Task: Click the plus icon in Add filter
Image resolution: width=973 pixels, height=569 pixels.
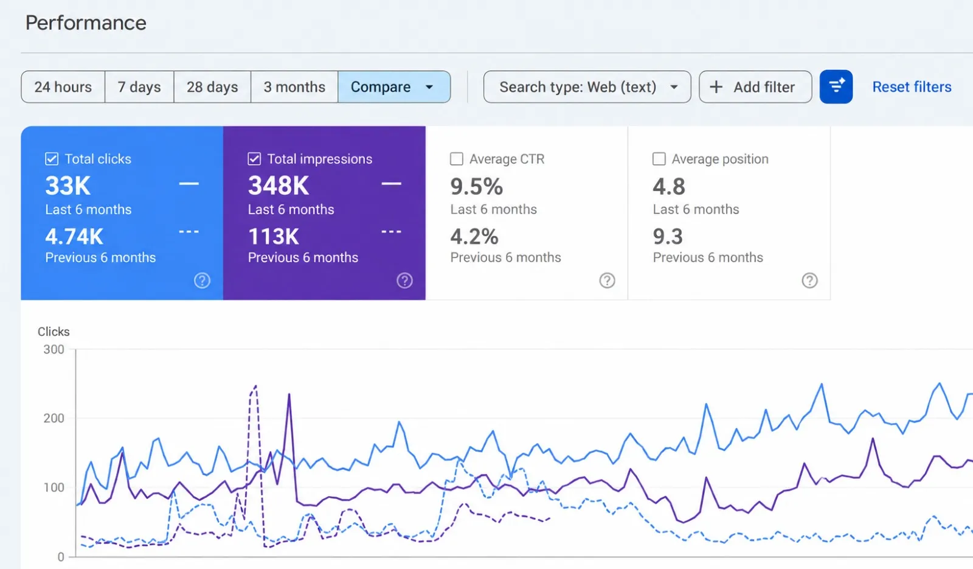Action: pos(716,87)
